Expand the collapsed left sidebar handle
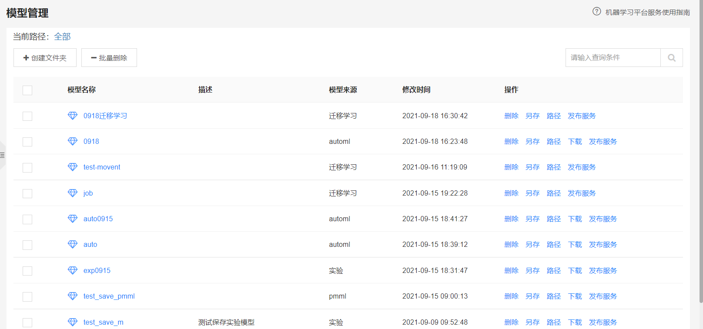The image size is (703, 329). tap(3, 155)
